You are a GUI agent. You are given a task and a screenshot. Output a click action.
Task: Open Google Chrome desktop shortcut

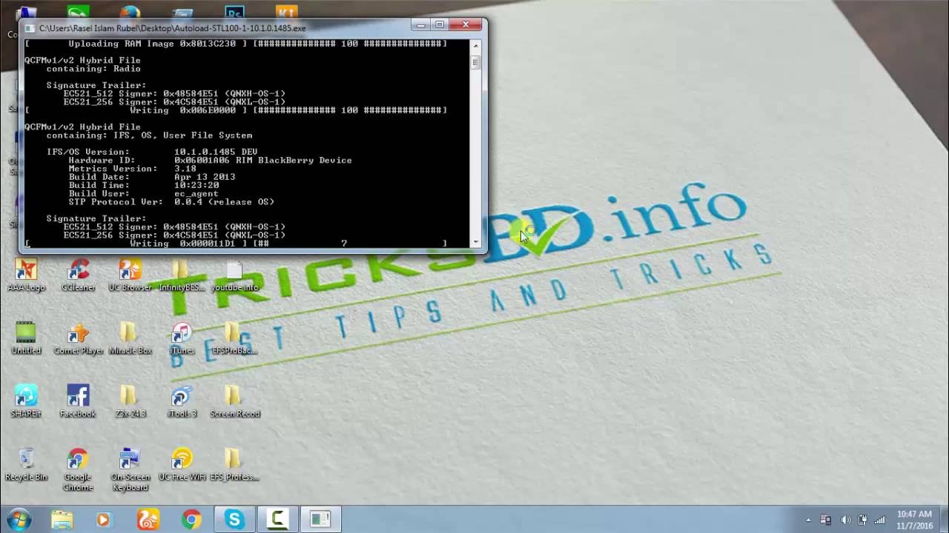point(78,469)
